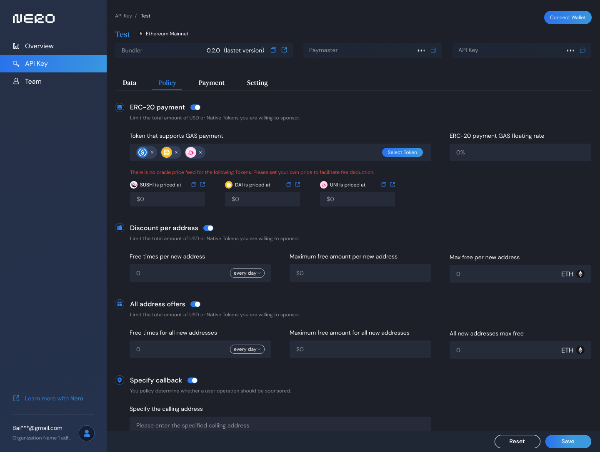
Task: Click the DAI price input field
Action: [262, 199]
